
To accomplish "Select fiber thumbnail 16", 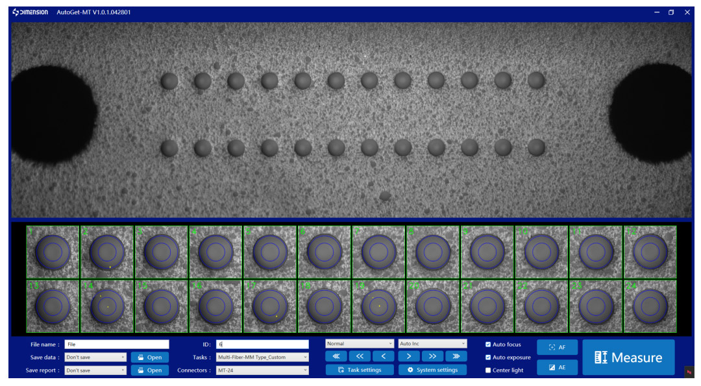I will pyautogui.click(x=215, y=306).
